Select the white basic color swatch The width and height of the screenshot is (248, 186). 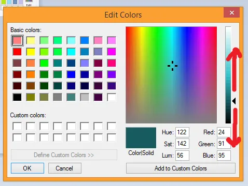(112, 97)
